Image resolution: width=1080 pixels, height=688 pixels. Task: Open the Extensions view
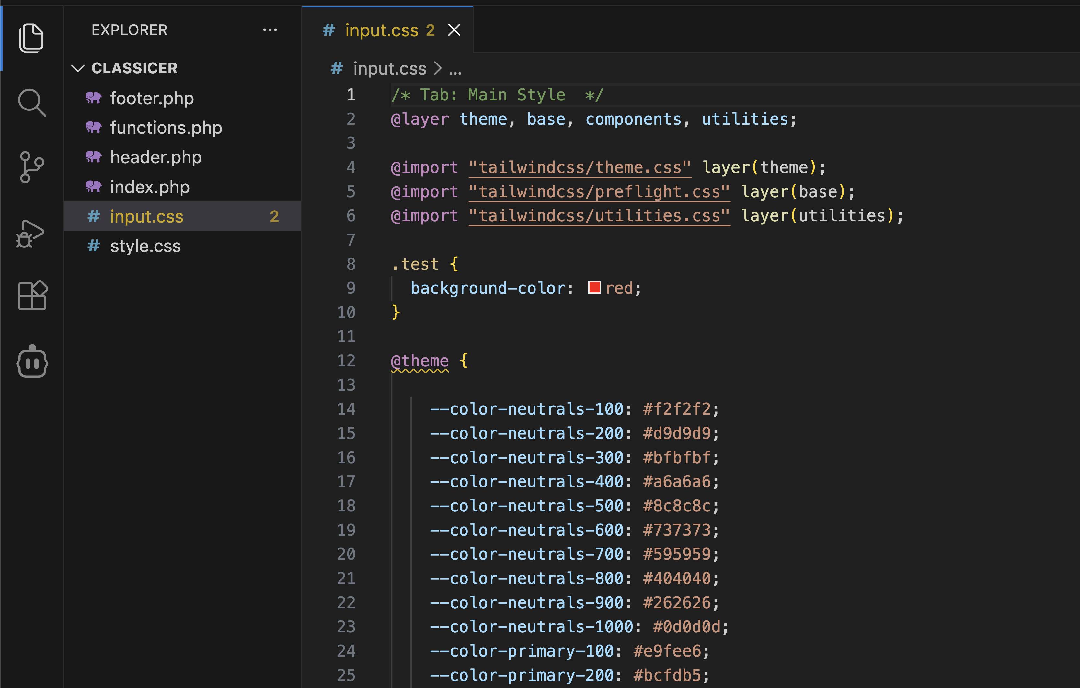pos(32,295)
